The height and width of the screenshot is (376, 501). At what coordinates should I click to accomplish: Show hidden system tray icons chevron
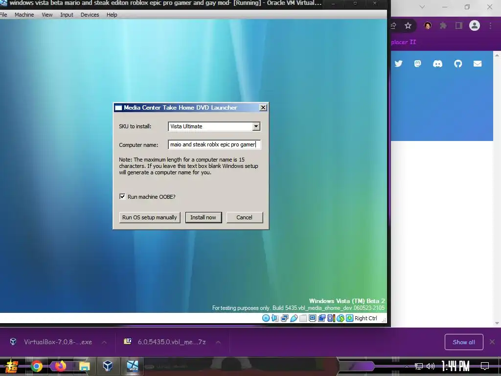click(407, 366)
